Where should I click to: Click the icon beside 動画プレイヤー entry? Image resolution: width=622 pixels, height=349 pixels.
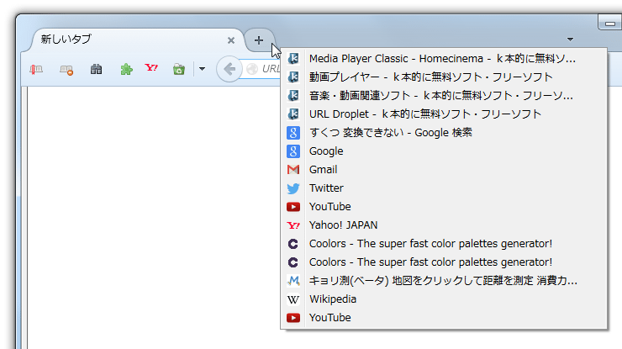(293, 77)
